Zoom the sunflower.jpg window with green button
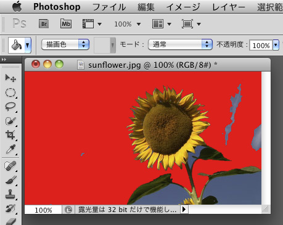 [59, 65]
